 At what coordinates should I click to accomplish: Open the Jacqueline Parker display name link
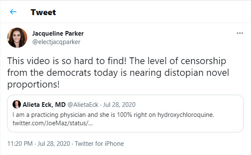pyautogui.click(x=58, y=34)
